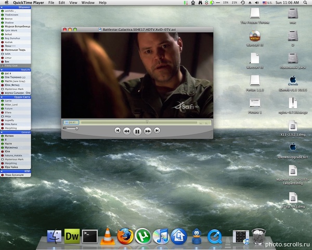
Task: Open uTorrent from the Dock
Action: tap(143, 236)
